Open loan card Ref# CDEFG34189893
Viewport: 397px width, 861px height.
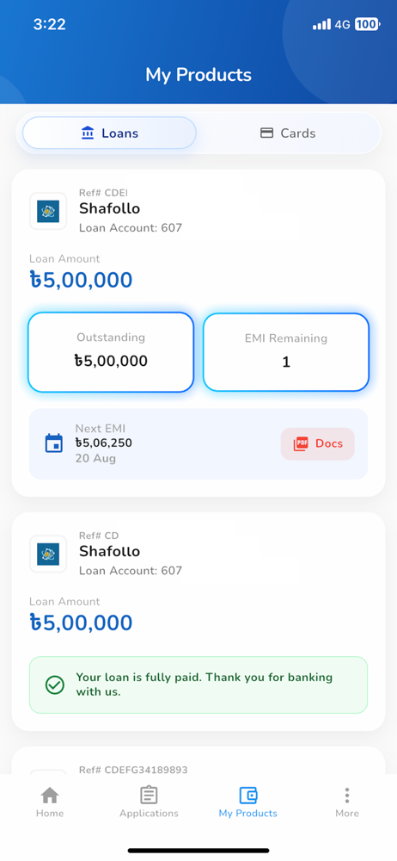(198, 760)
